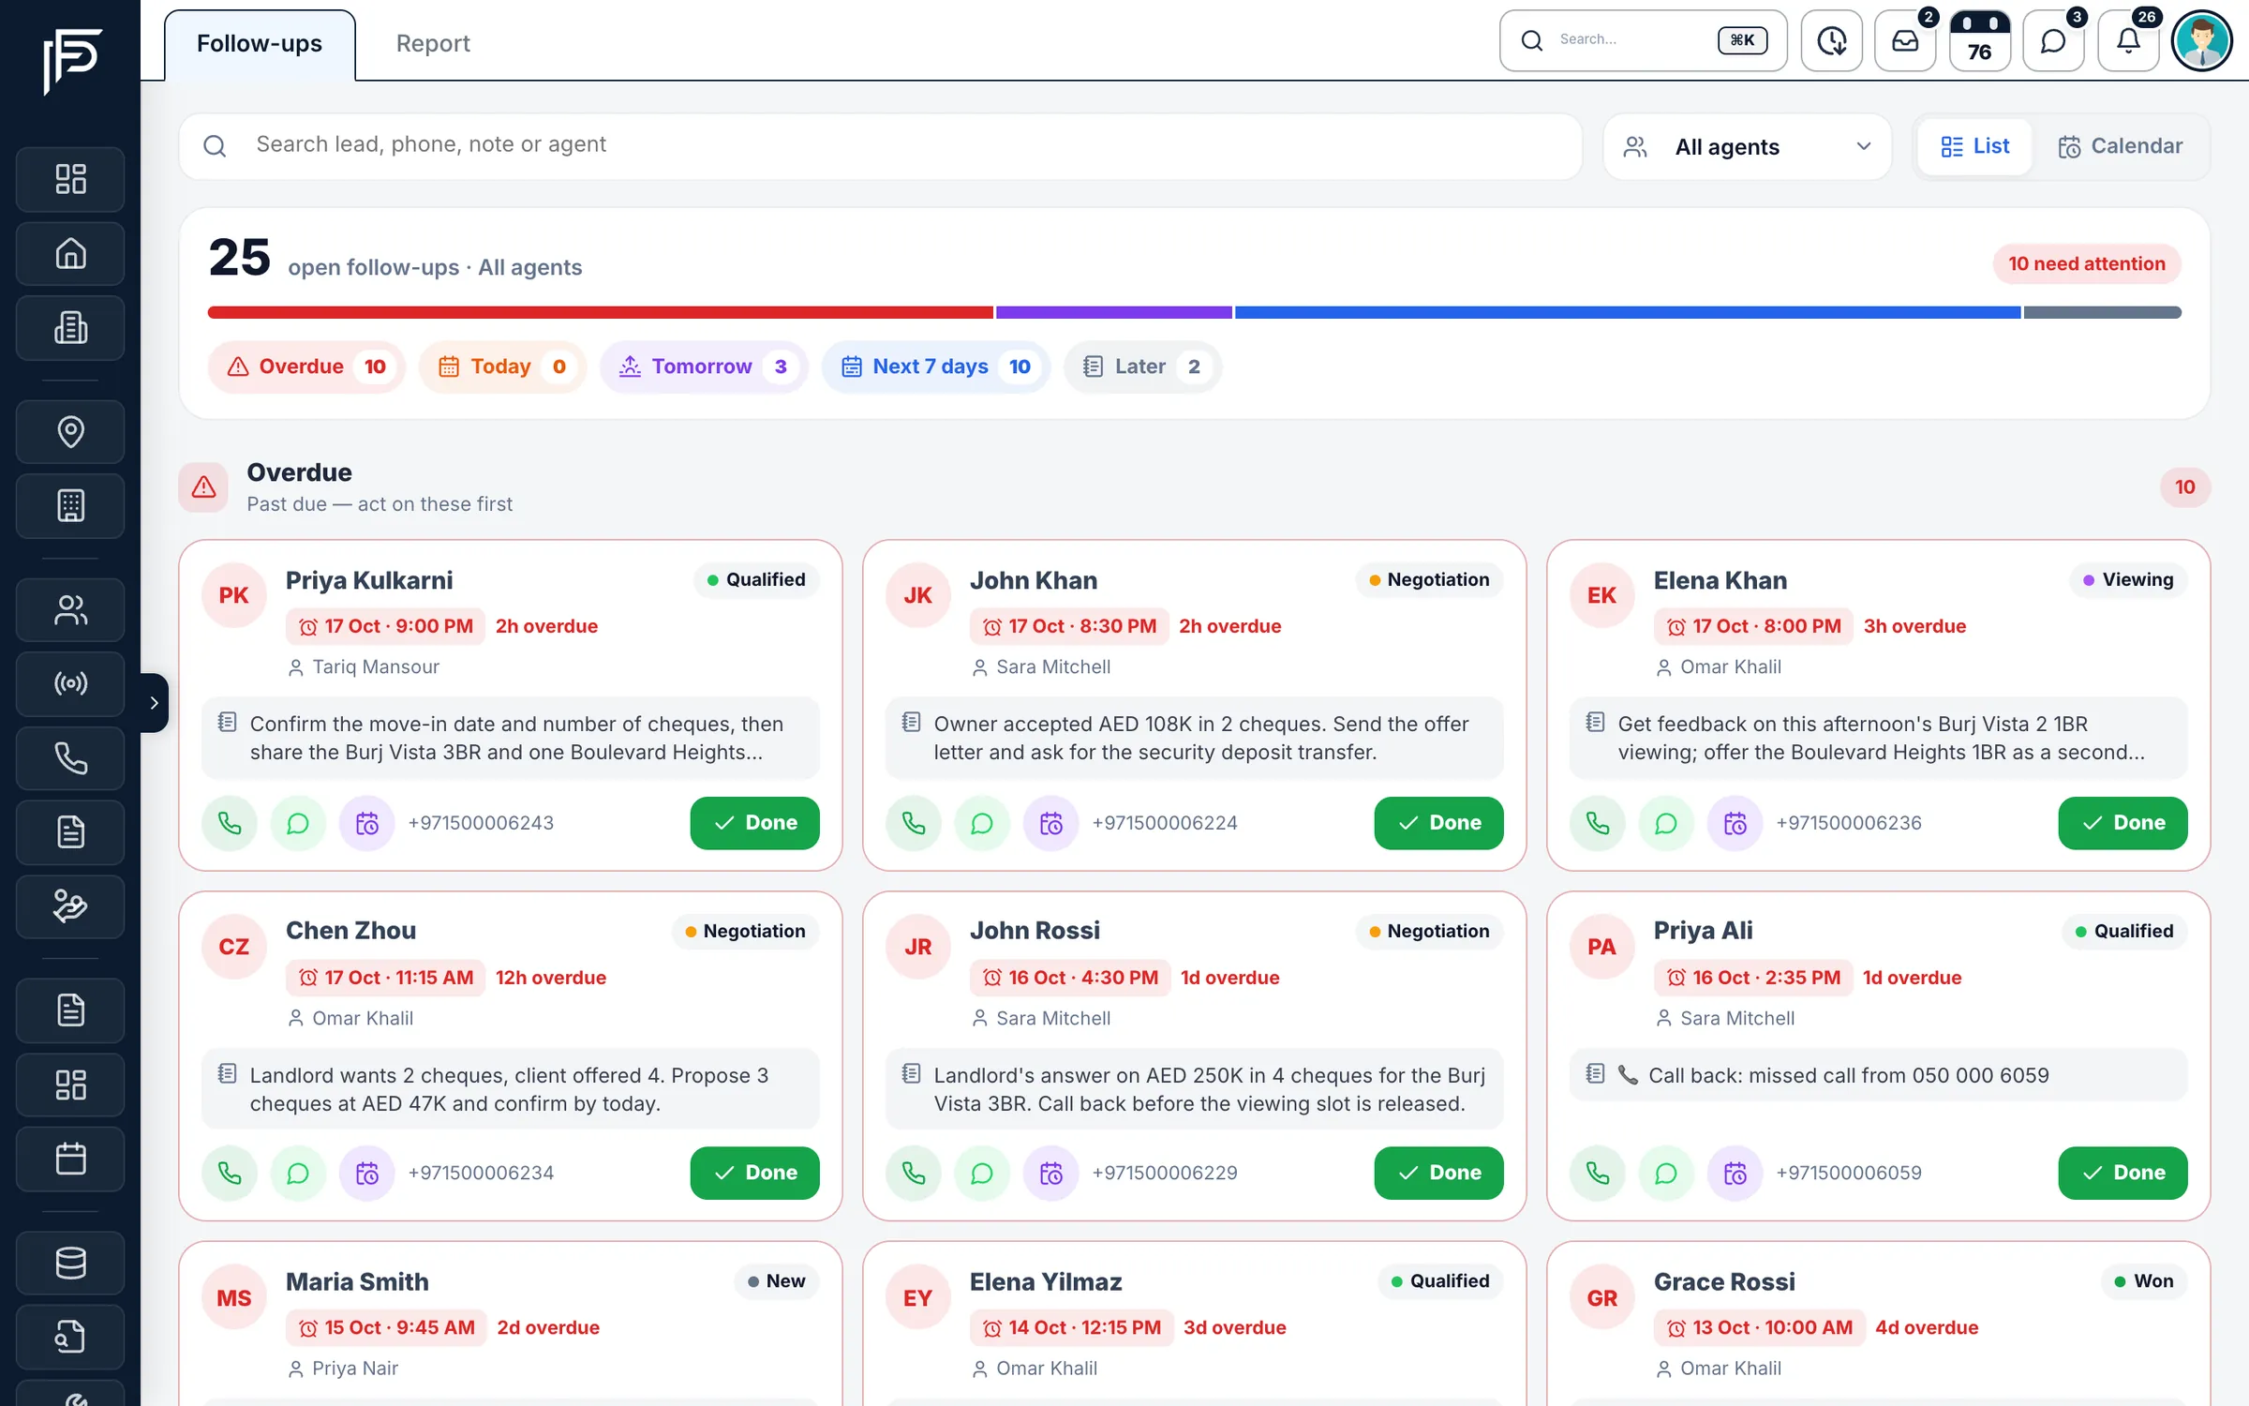Open the user profile avatar
This screenshot has width=2249, height=1406.
pos(2202,41)
